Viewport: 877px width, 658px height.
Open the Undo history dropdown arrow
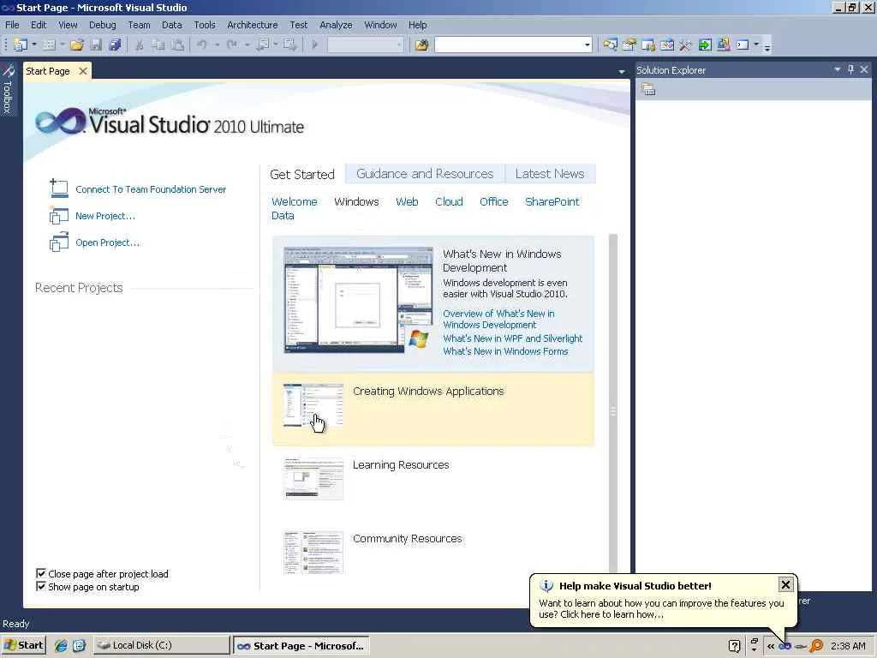[x=217, y=45]
